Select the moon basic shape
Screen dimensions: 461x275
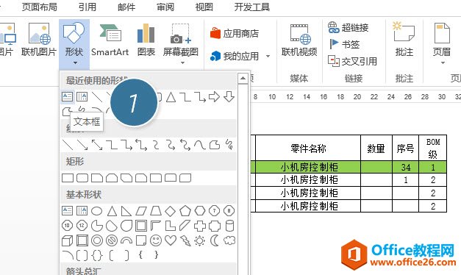point(215,240)
